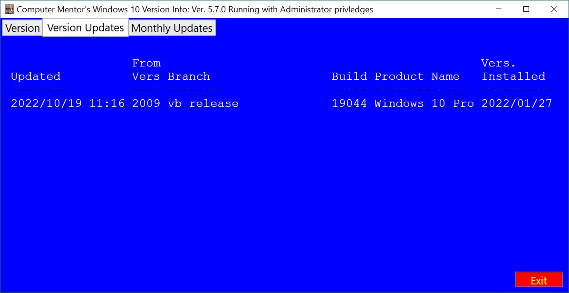Click the app icon in title bar
Image resolution: width=569 pixels, height=293 pixels.
(x=10, y=9)
